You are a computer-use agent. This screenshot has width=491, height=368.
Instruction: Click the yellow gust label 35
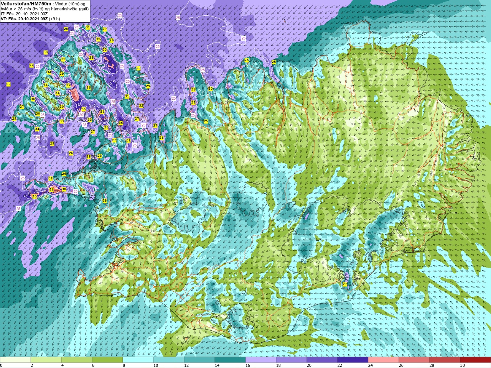click(83, 109)
